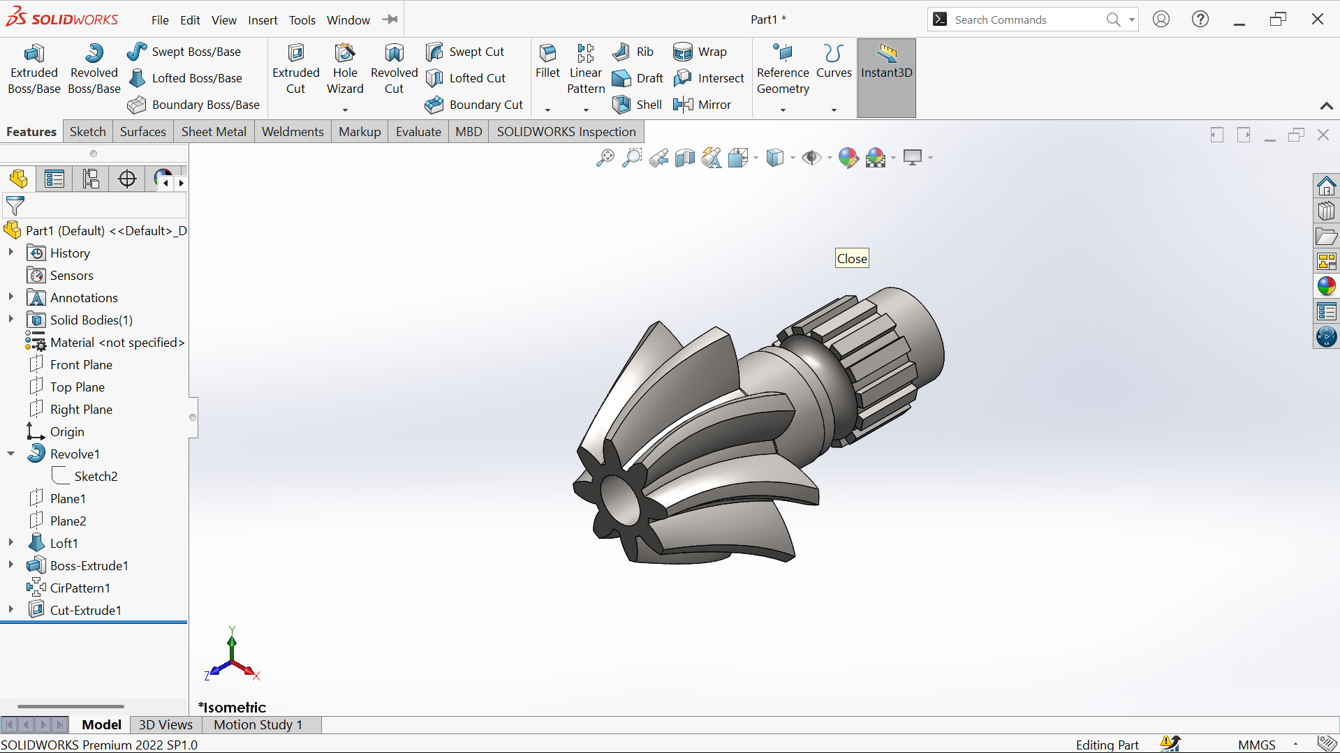The width and height of the screenshot is (1340, 753).
Task: Open the Appearances color ball pane
Action: point(1326,286)
